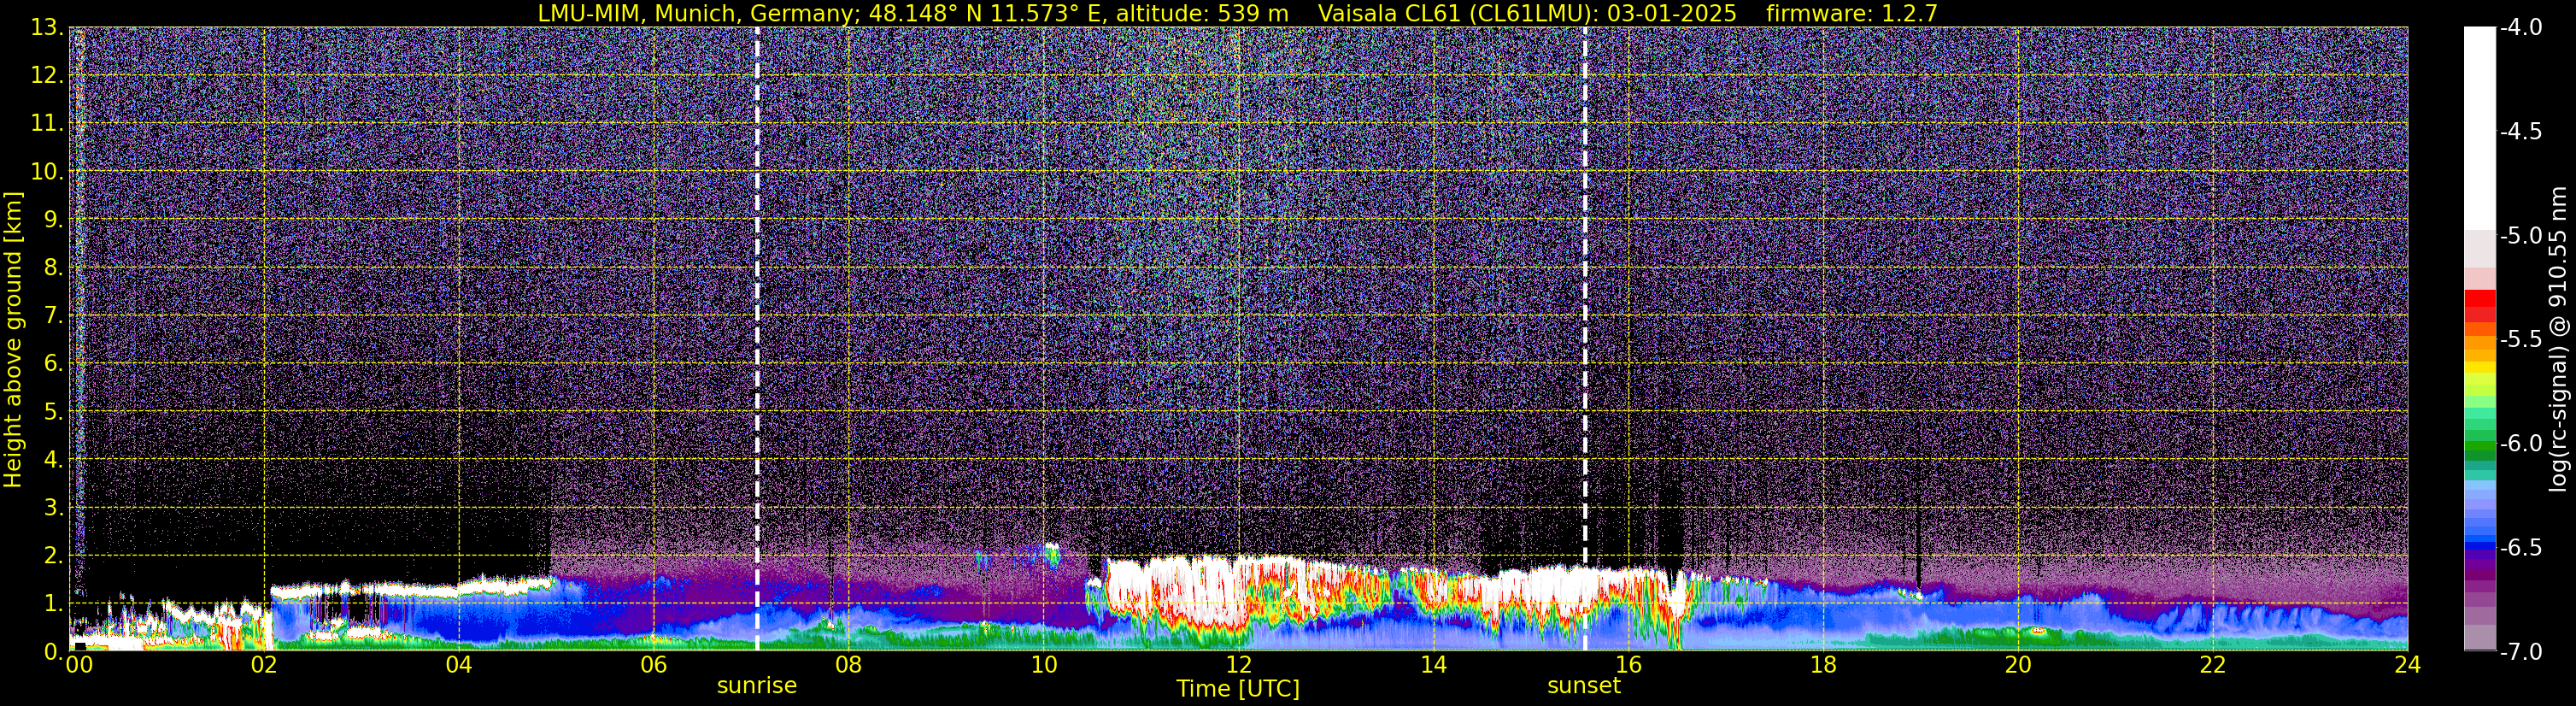2576x706 pixels.
Task: Click the '-5.5' colorbar tick label
Action: [x=2520, y=340]
